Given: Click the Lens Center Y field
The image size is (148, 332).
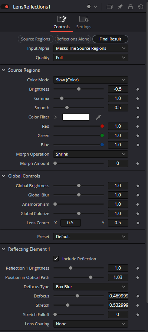Looking at the screenshot, I should [x=118, y=223].
